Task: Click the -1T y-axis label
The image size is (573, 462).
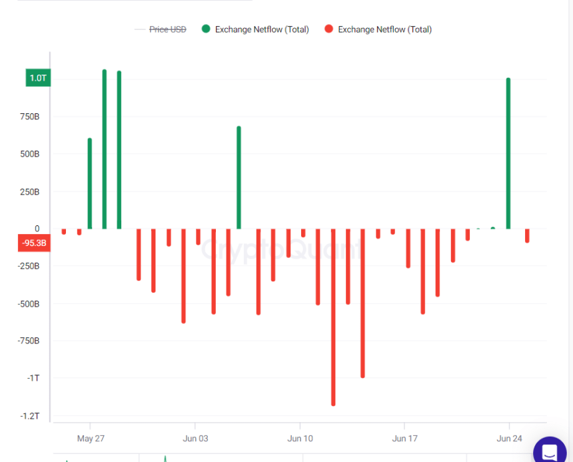Action: click(x=32, y=378)
